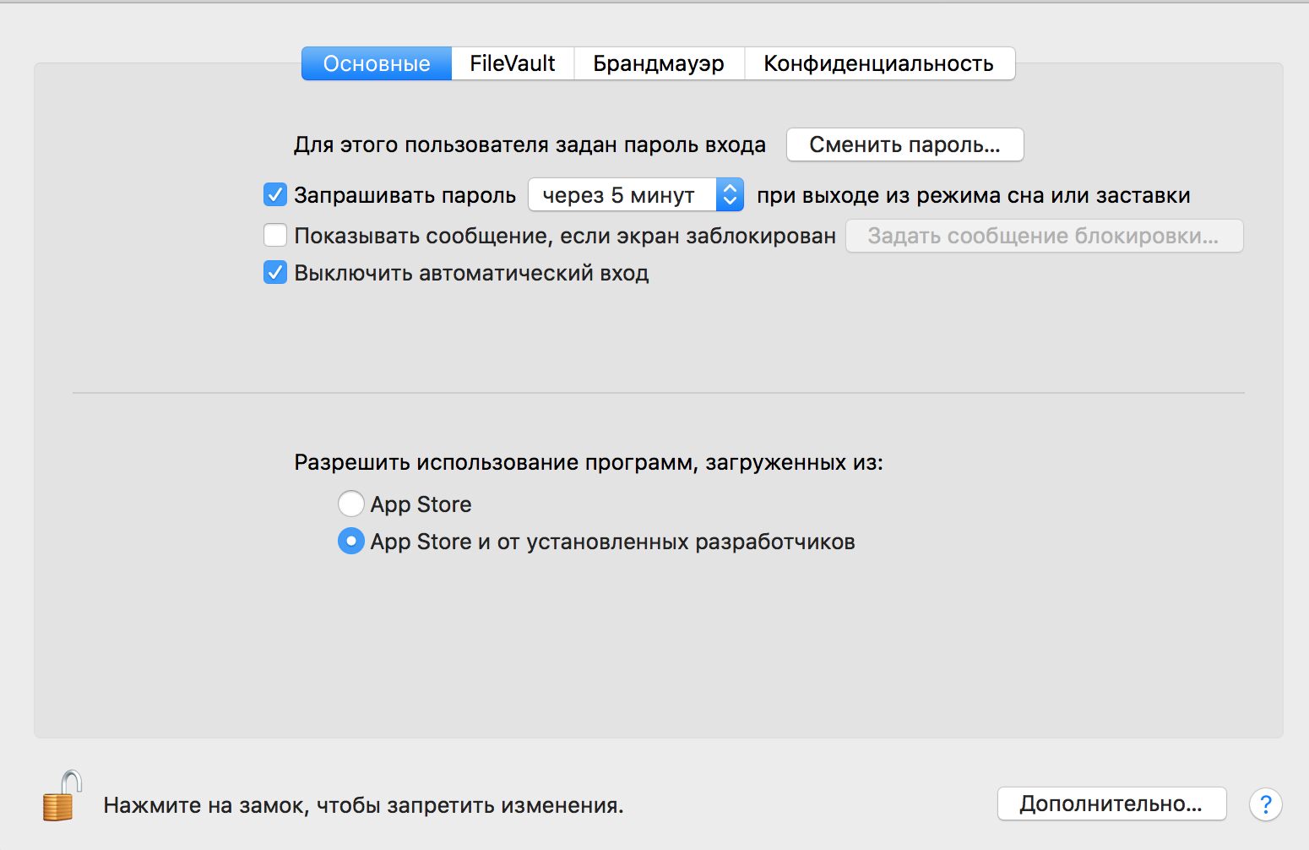This screenshot has width=1309, height=850.
Task: Enable Показывать сообщение, если экран заблокирован checkbox
Action: click(x=275, y=235)
